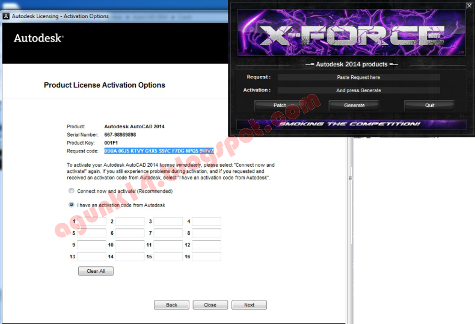Close the X-Force window with X
Screen dimensions: 475x324
click(x=469, y=6)
